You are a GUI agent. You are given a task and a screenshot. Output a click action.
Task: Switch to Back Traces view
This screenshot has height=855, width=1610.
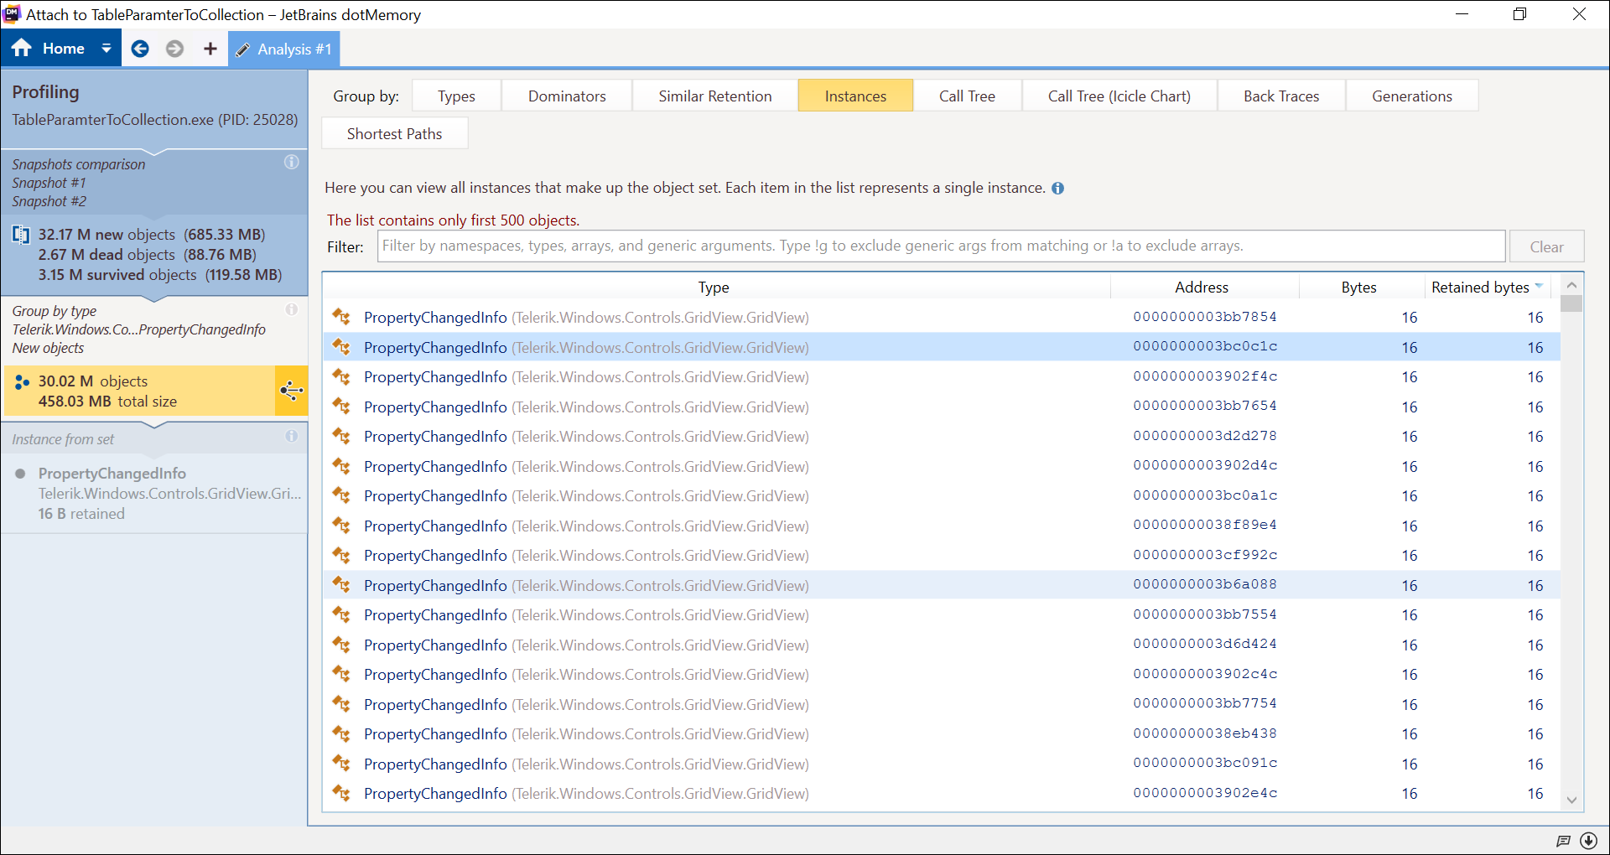[1281, 96]
